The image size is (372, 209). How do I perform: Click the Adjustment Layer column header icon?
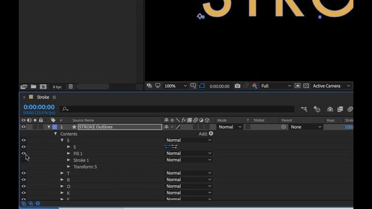(201, 120)
